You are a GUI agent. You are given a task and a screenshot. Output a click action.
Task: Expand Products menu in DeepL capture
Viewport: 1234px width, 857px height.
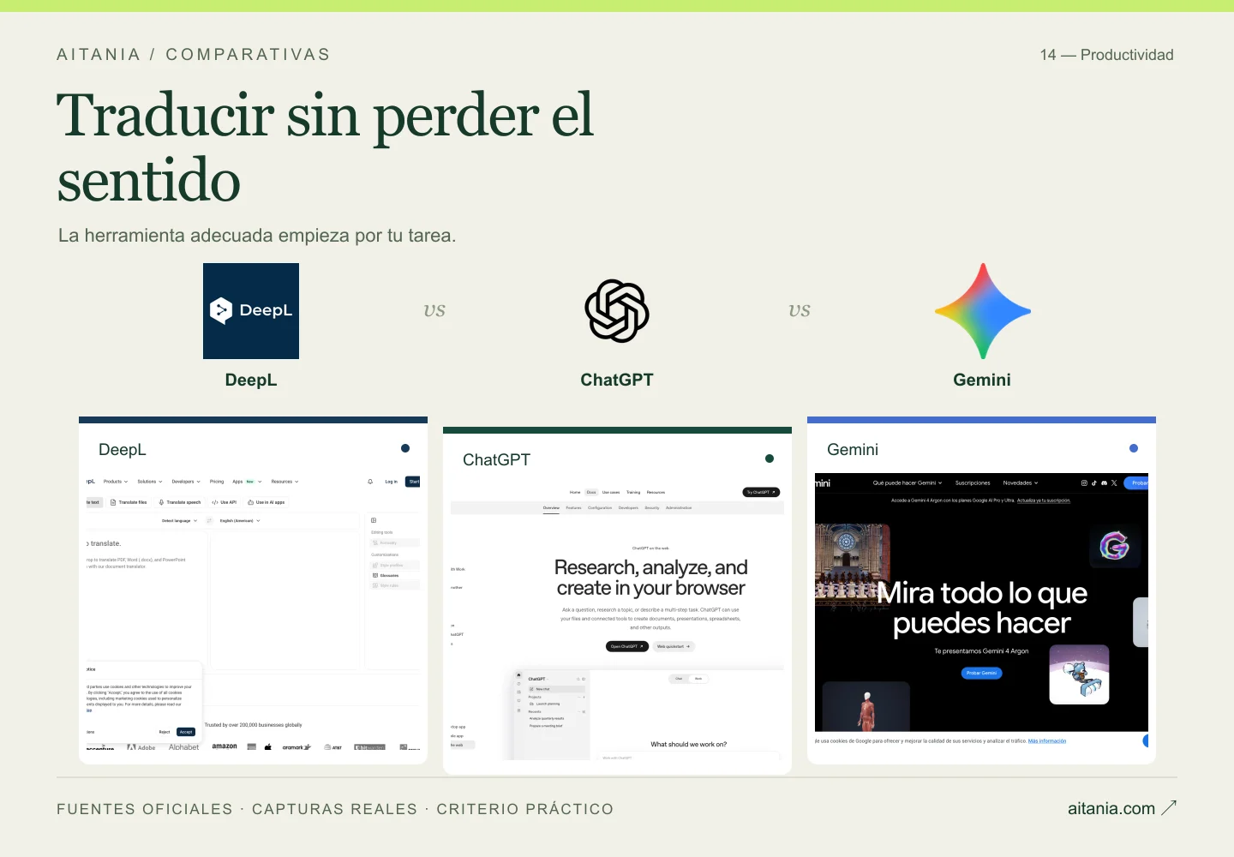(x=116, y=482)
